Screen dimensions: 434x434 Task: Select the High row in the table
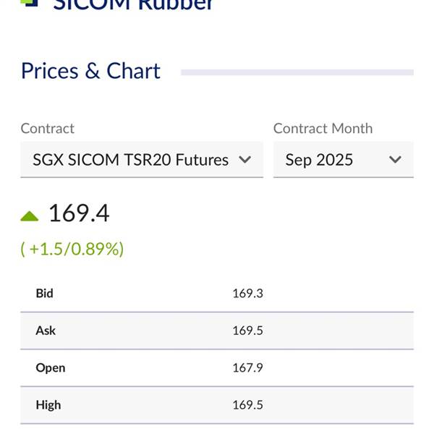217,405
